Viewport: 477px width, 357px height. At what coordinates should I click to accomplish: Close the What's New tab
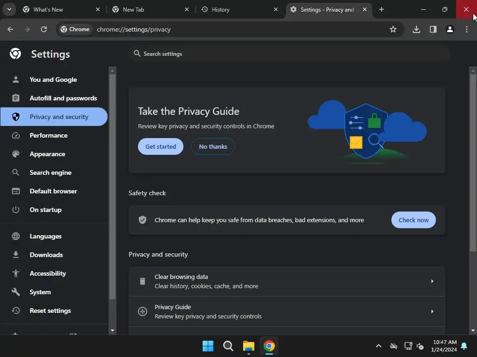pos(98,9)
